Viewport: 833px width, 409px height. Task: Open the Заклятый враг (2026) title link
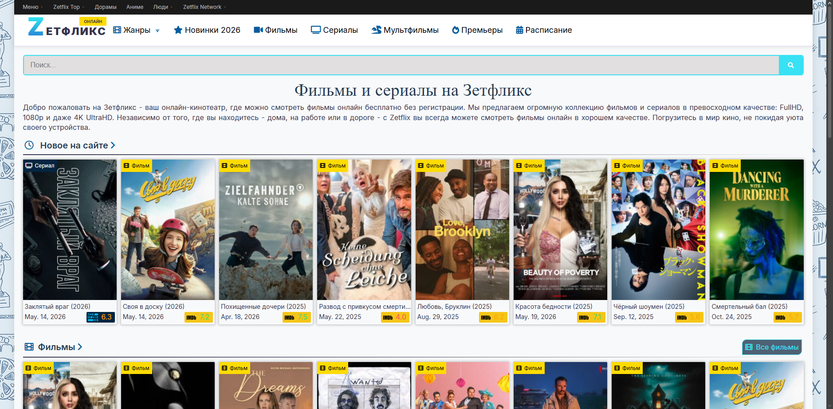(x=58, y=307)
